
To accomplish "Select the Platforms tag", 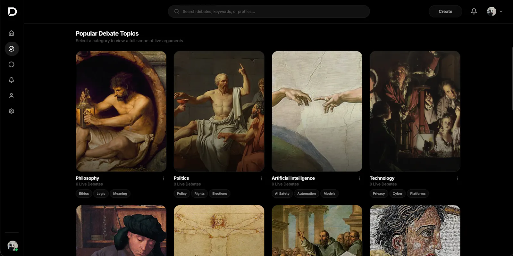I will pyautogui.click(x=418, y=194).
